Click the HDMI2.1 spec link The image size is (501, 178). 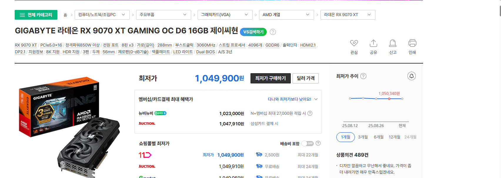pos(308,45)
